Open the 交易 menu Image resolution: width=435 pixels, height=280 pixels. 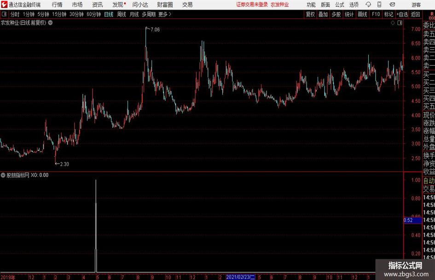[187, 5]
